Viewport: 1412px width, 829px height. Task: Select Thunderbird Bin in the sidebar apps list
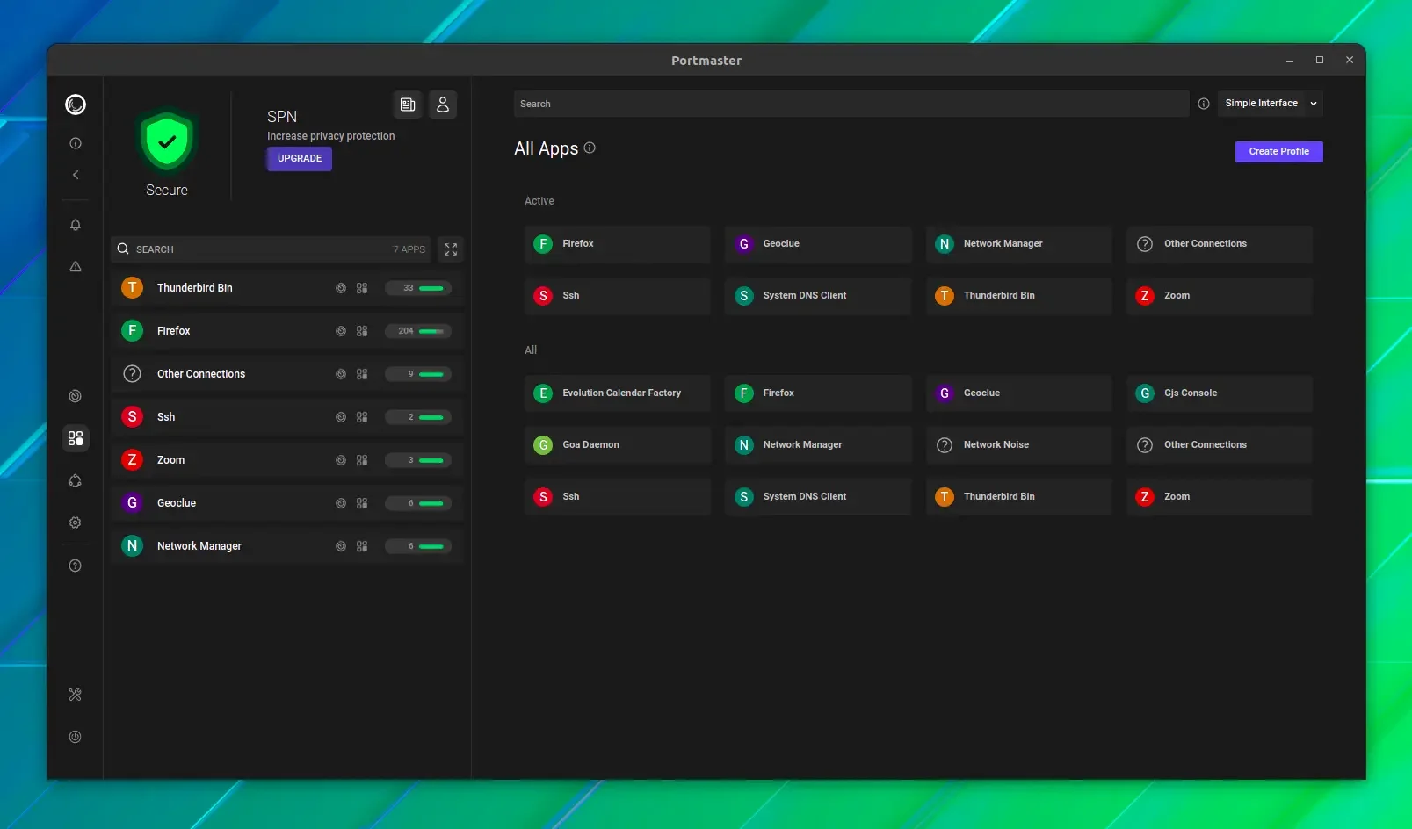[287, 288]
